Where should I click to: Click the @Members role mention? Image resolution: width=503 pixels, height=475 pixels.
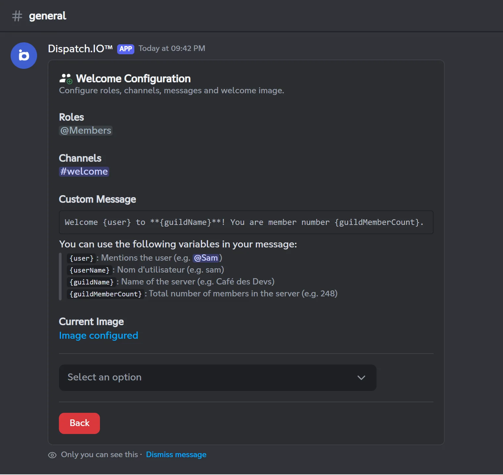point(86,130)
